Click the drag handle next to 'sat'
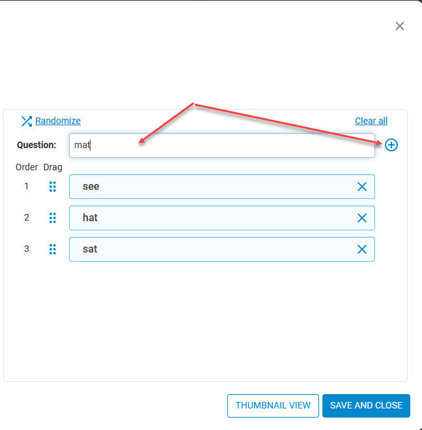The width and height of the screenshot is (422, 430). click(53, 249)
